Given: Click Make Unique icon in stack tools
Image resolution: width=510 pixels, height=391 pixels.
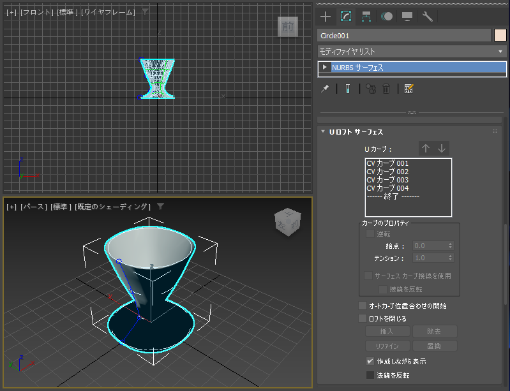Looking at the screenshot, I should pyautogui.click(x=371, y=89).
